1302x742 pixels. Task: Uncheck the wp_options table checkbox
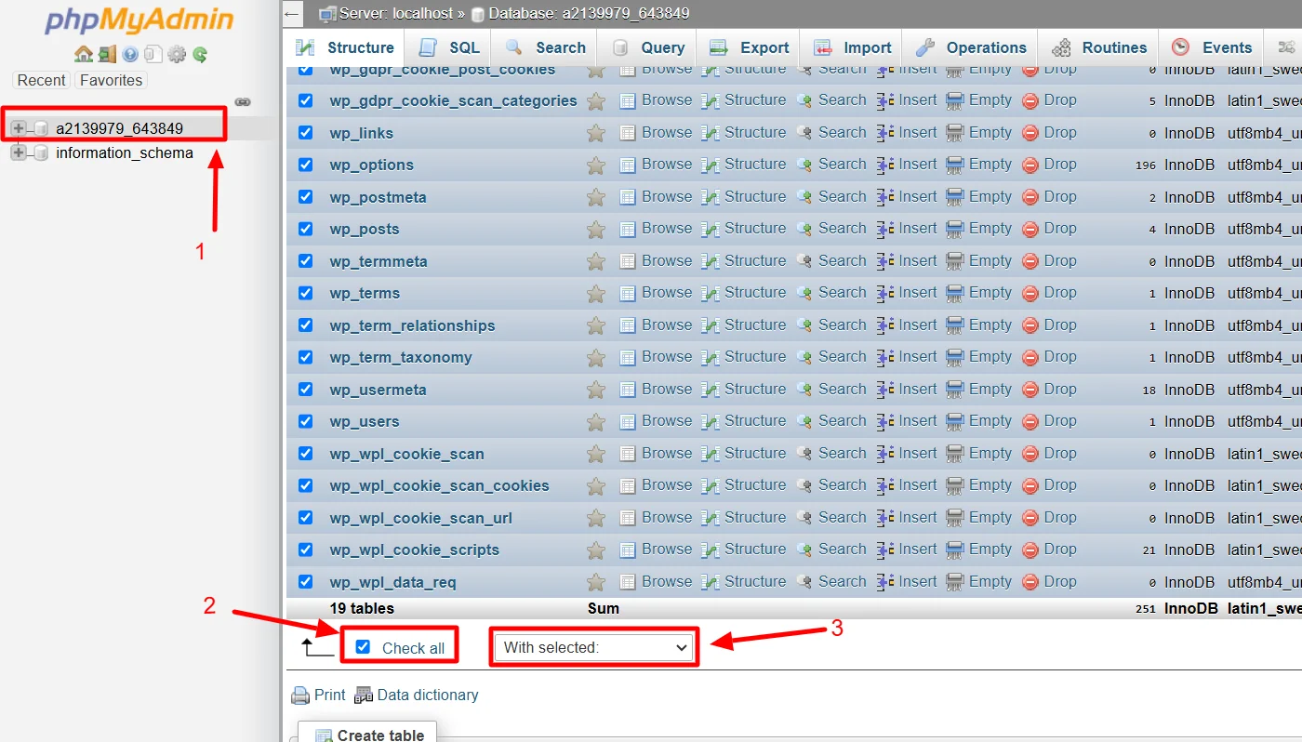point(305,165)
